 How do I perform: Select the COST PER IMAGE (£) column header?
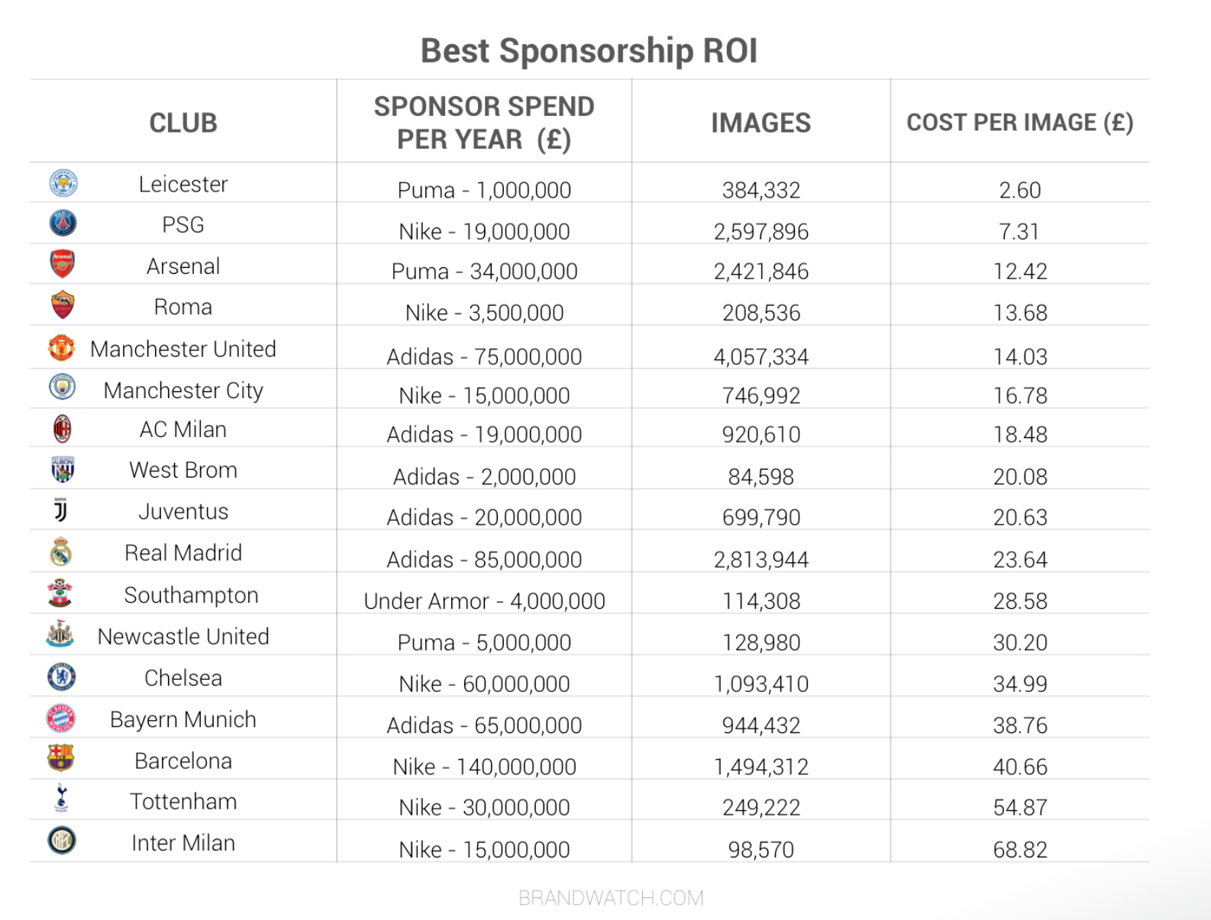click(x=1019, y=123)
